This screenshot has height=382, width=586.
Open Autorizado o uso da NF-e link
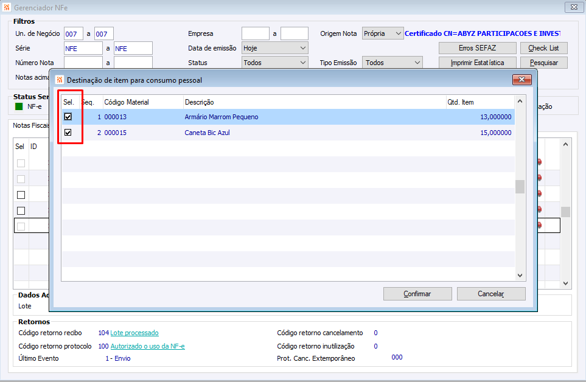point(148,346)
